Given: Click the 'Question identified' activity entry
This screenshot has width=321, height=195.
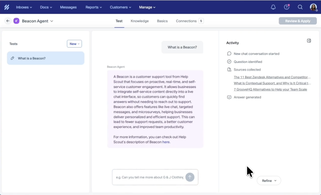Looking at the screenshot, I should pos(248,62).
